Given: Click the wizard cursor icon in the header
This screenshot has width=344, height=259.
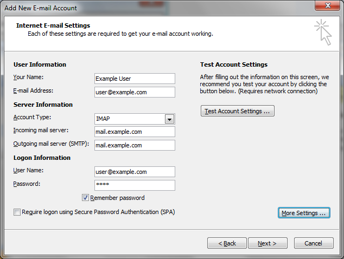Looking at the screenshot, I should pos(322,33).
